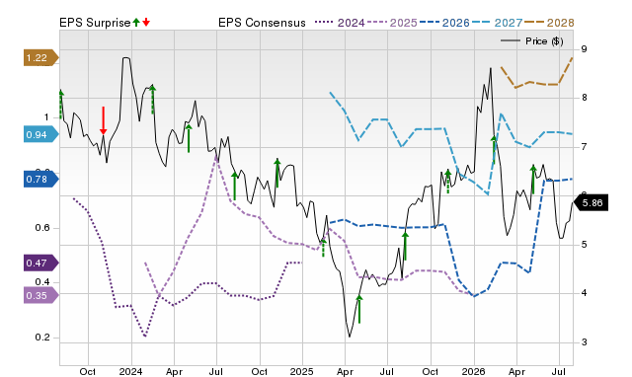Click the 'EPS Surprise' legend label
Viewport: 632px width, 377px height.
tap(95, 23)
